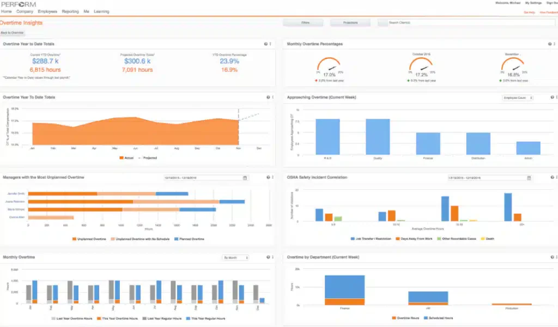Click help icon on Monthly Overtime panel
This screenshot has height=327, width=558.
click(x=268, y=257)
